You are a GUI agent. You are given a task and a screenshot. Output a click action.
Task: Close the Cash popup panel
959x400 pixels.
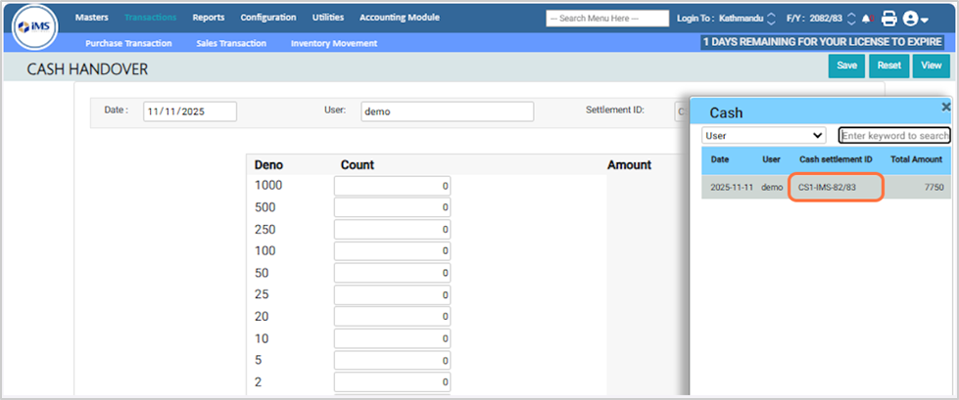[x=945, y=107]
